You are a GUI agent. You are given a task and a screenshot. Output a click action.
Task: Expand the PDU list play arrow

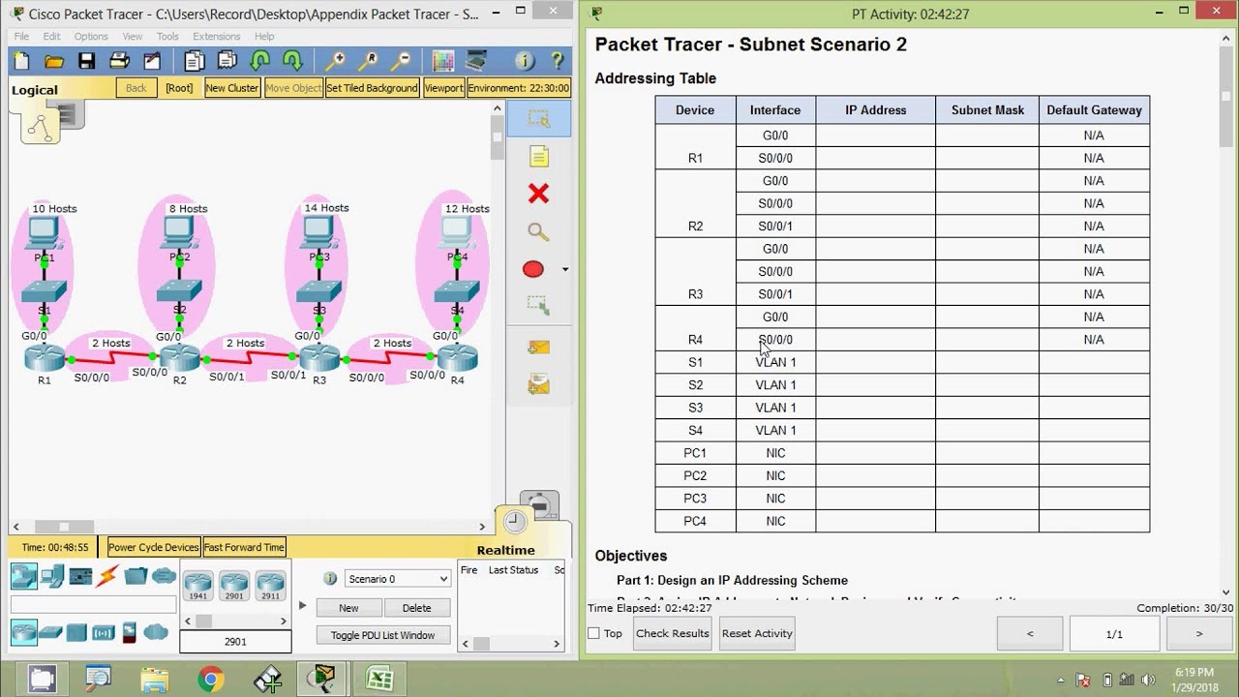[x=302, y=606]
